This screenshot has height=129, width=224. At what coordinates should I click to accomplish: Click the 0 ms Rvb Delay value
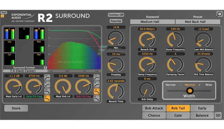pos(147,79)
